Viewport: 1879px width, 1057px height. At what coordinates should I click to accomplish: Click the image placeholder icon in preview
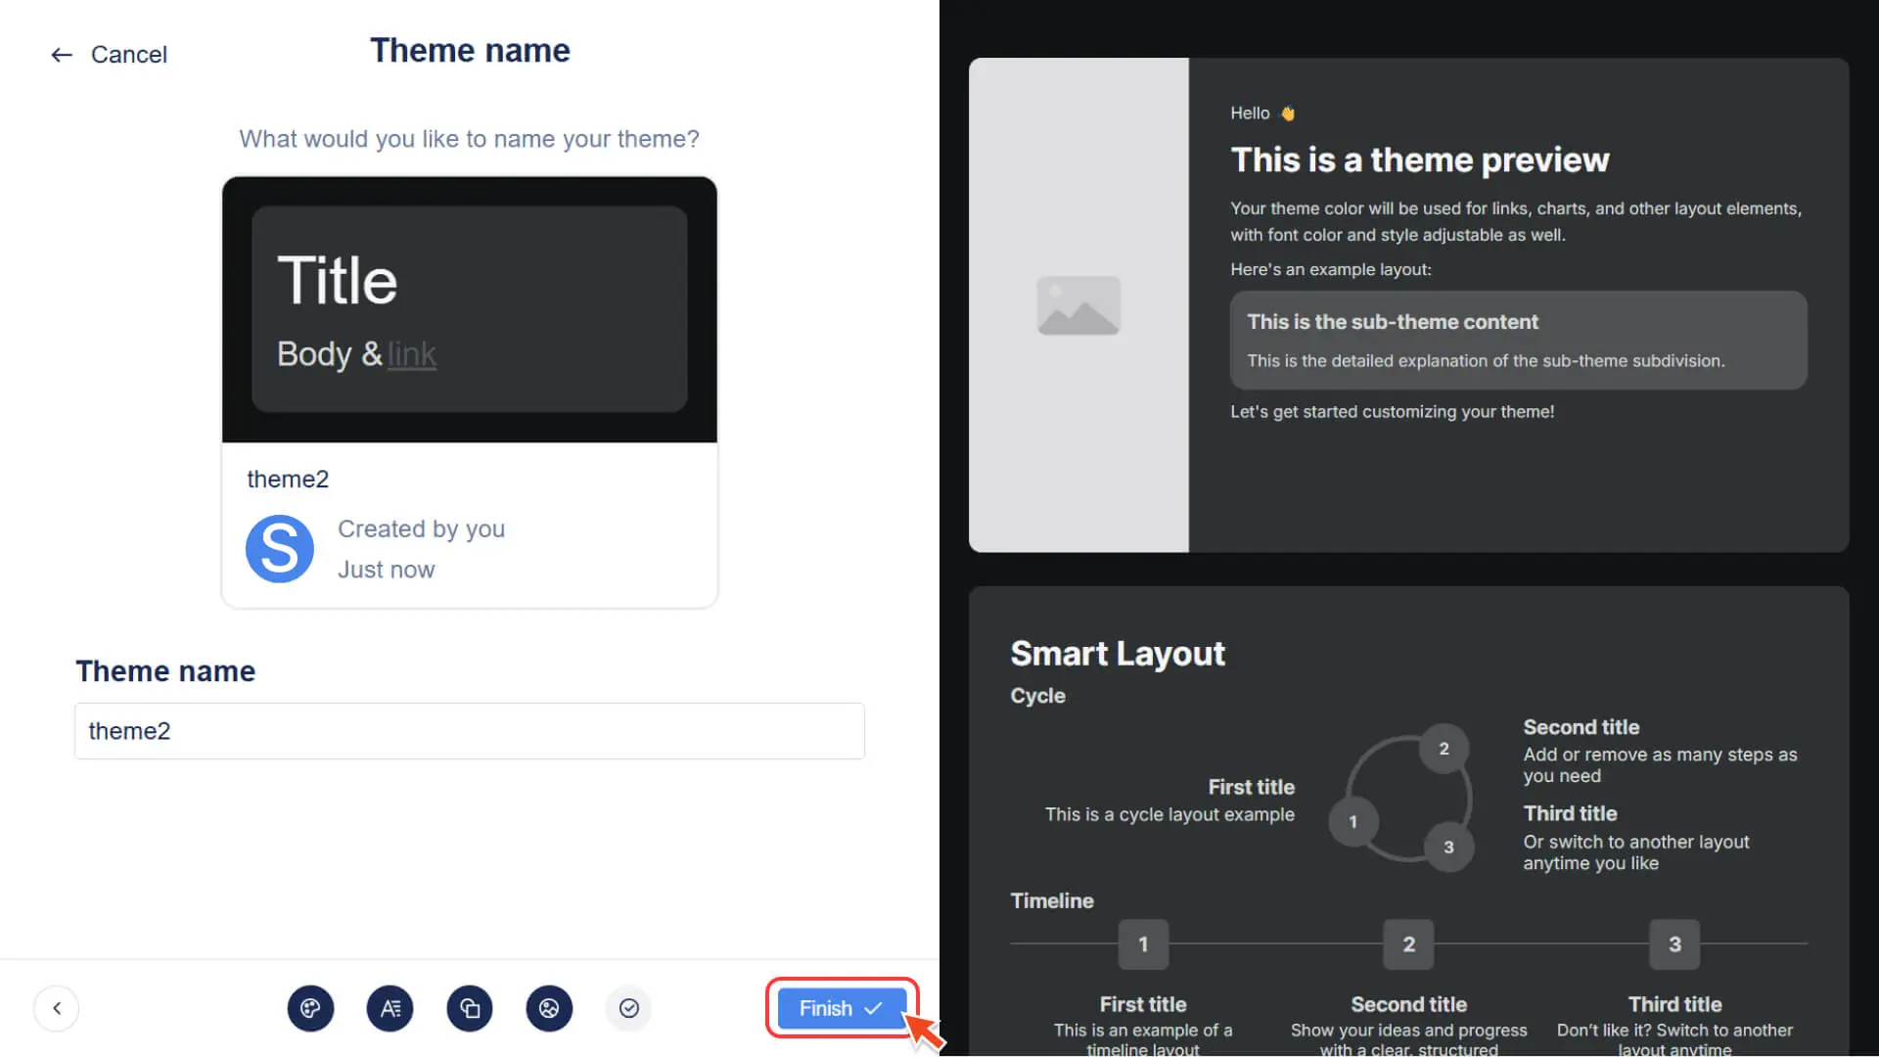point(1078,305)
